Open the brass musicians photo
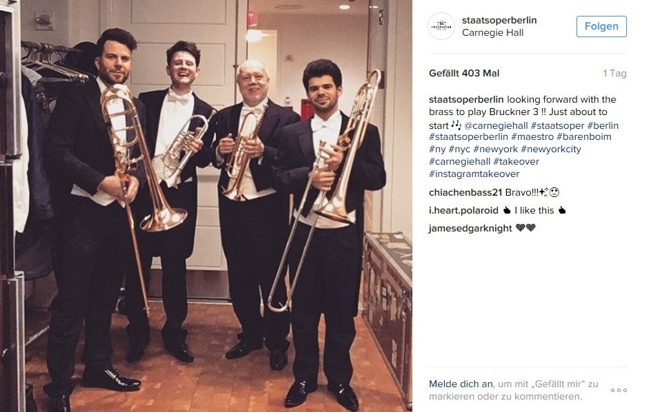662x412 pixels. point(206,206)
